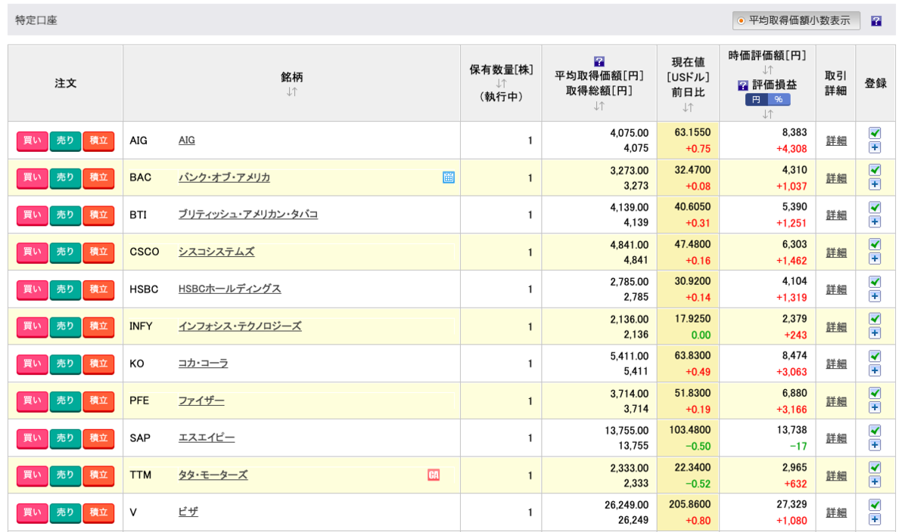Image resolution: width=908 pixels, height=532 pixels.
Task: Open calendar icon in バンク・オブ・アメリカ row
Action: pos(449,178)
